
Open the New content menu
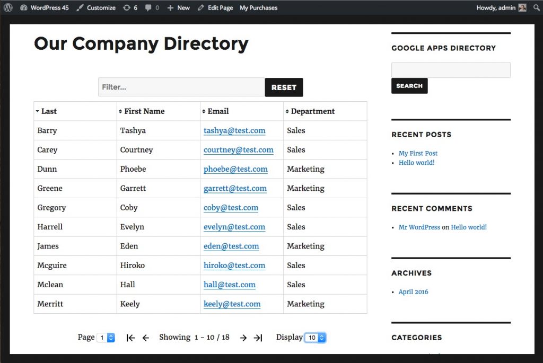point(178,7)
